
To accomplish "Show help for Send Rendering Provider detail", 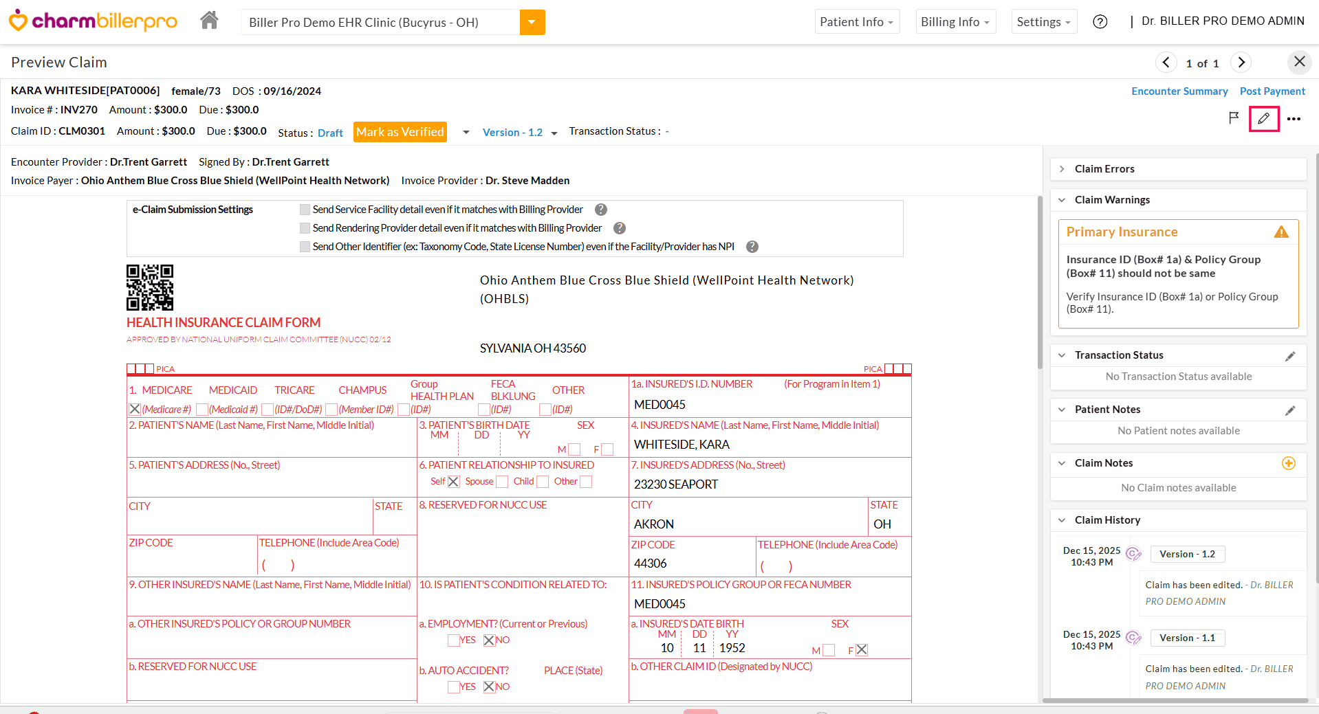I will point(620,228).
